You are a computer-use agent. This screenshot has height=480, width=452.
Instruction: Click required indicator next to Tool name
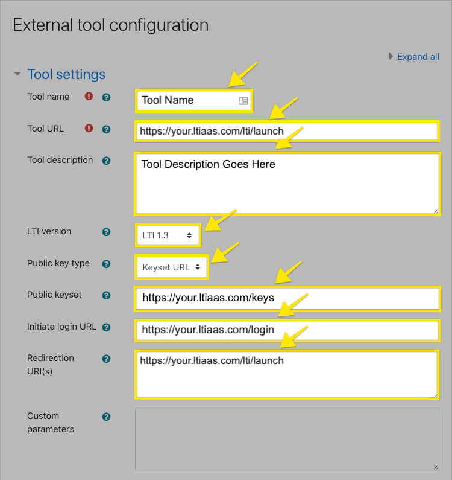pos(89,97)
